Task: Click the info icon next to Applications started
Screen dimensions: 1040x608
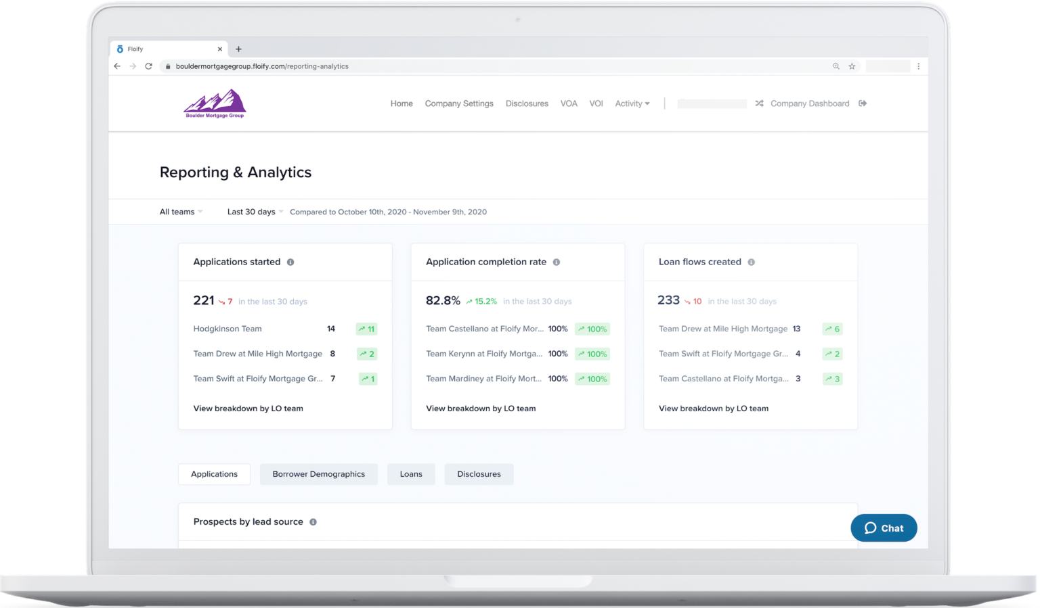Action: [290, 262]
